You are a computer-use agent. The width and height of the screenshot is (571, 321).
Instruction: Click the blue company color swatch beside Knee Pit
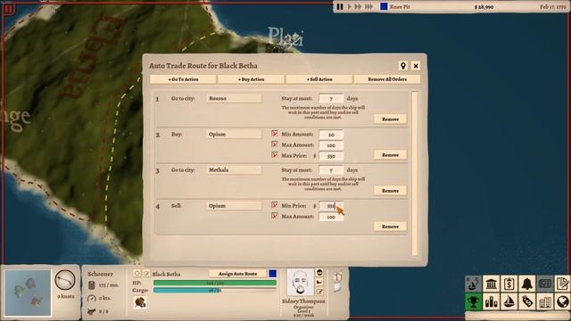point(384,6)
